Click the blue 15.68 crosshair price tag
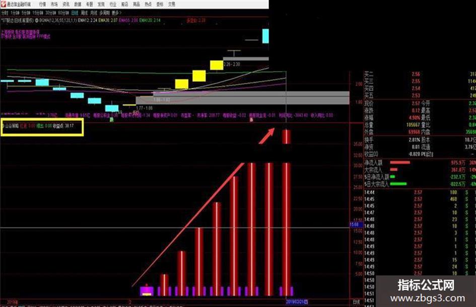This screenshot has height=307, width=476. click(356, 225)
